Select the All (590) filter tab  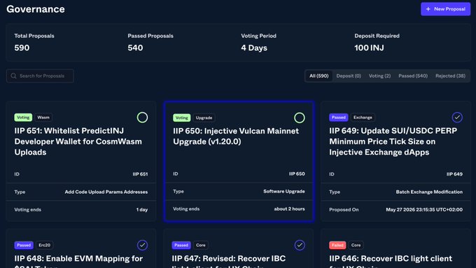318,76
